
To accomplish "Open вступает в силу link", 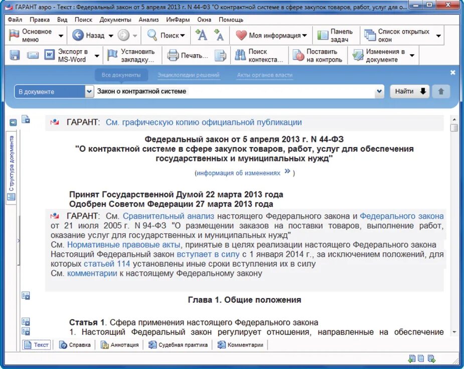I will click(208, 254).
